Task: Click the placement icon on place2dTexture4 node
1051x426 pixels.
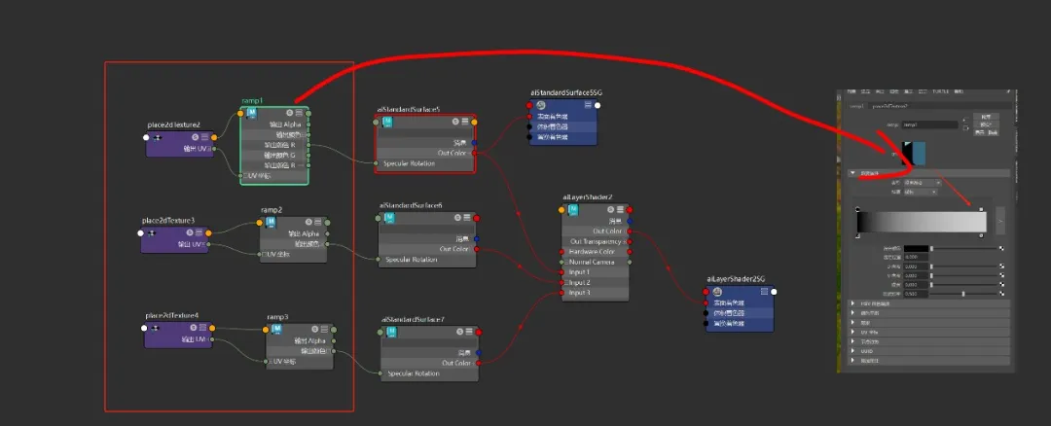Action: (x=156, y=328)
